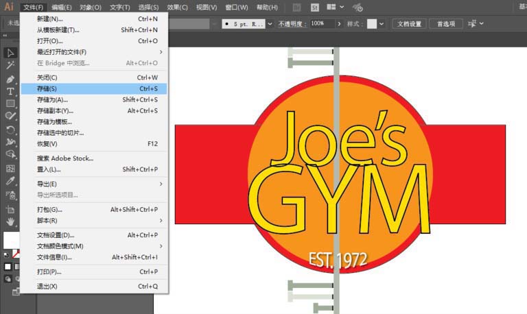
Task: Open the 选择(S) menu
Action: [148, 7]
